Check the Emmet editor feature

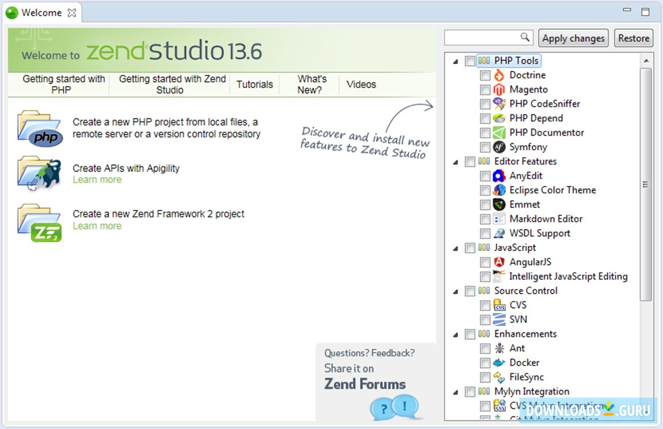pyautogui.click(x=485, y=204)
